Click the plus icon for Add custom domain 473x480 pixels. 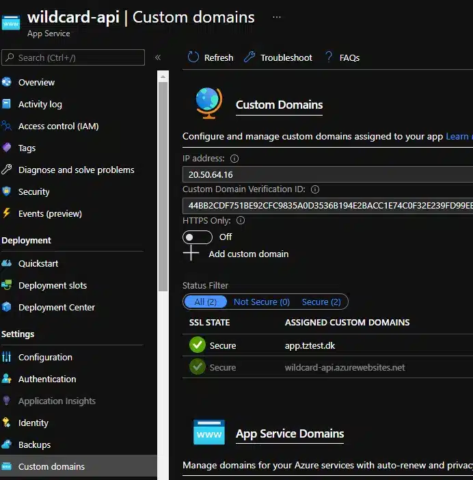[191, 253]
